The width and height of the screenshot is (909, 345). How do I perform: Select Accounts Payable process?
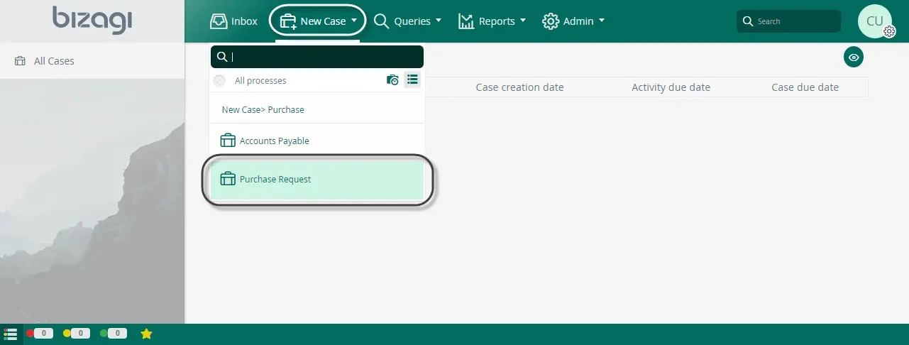click(317, 141)
